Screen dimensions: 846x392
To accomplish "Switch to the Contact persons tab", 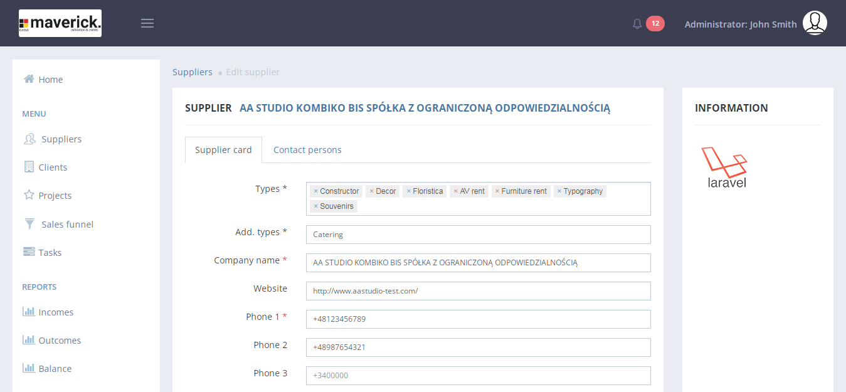I will tap(307, 150).
